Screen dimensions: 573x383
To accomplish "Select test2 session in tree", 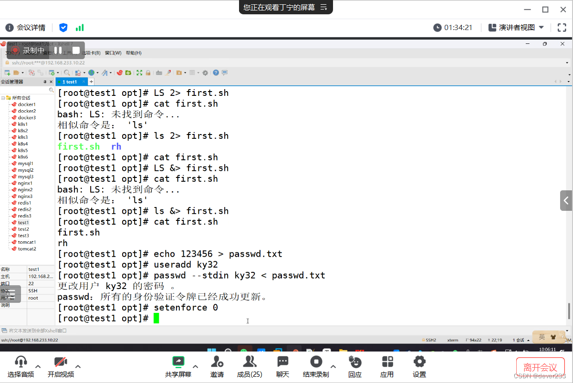I will click(23, 229).
